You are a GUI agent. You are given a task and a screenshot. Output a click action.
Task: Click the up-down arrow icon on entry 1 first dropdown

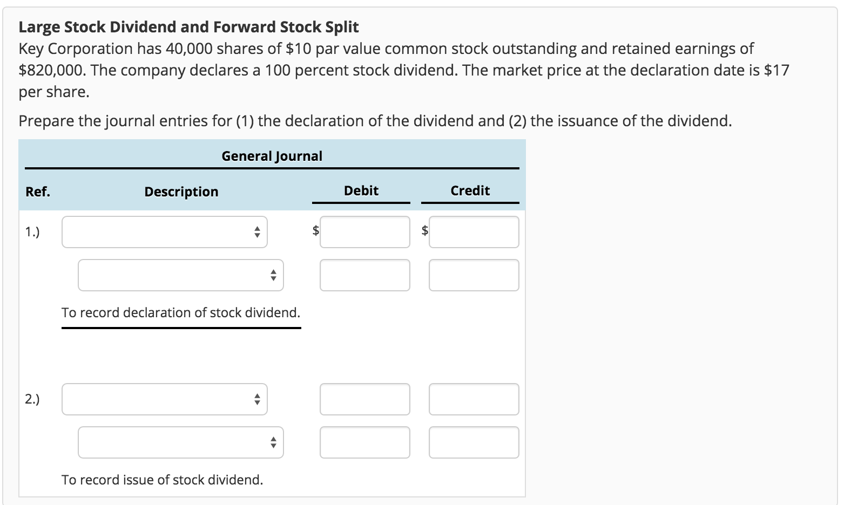[257, 231]
